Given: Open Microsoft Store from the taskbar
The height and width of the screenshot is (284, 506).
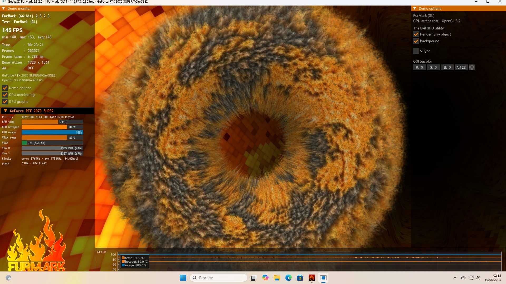Looking at the screenshot, I should [x=300, y=278].
